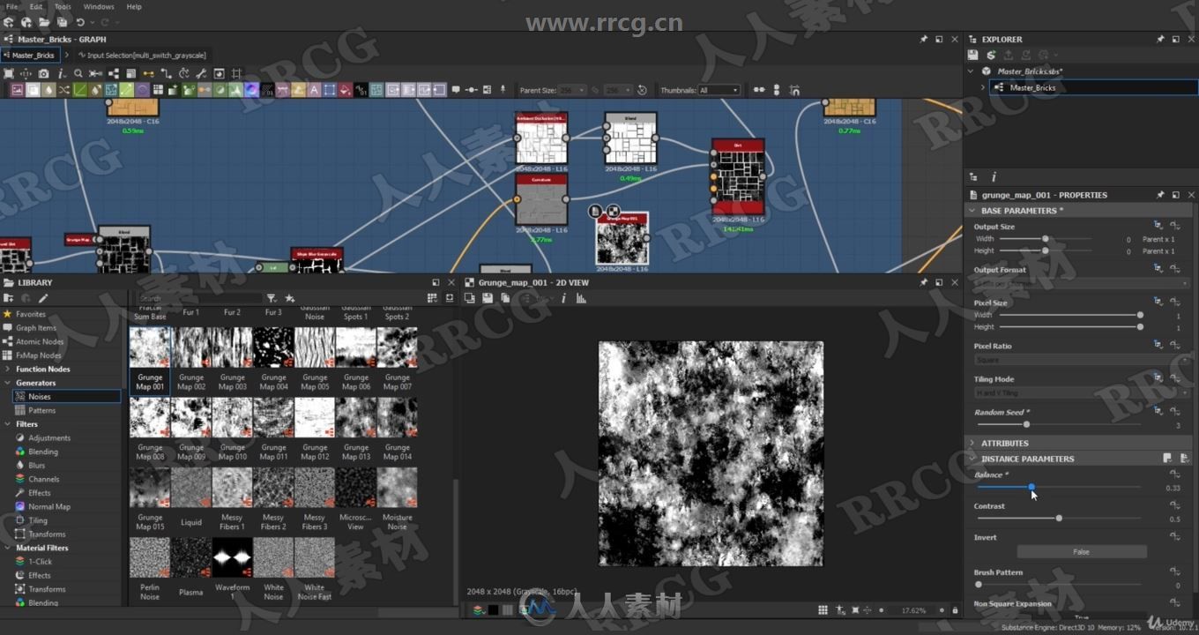
Task: Add a Curve node from the node toolbar
Action: 79,90
